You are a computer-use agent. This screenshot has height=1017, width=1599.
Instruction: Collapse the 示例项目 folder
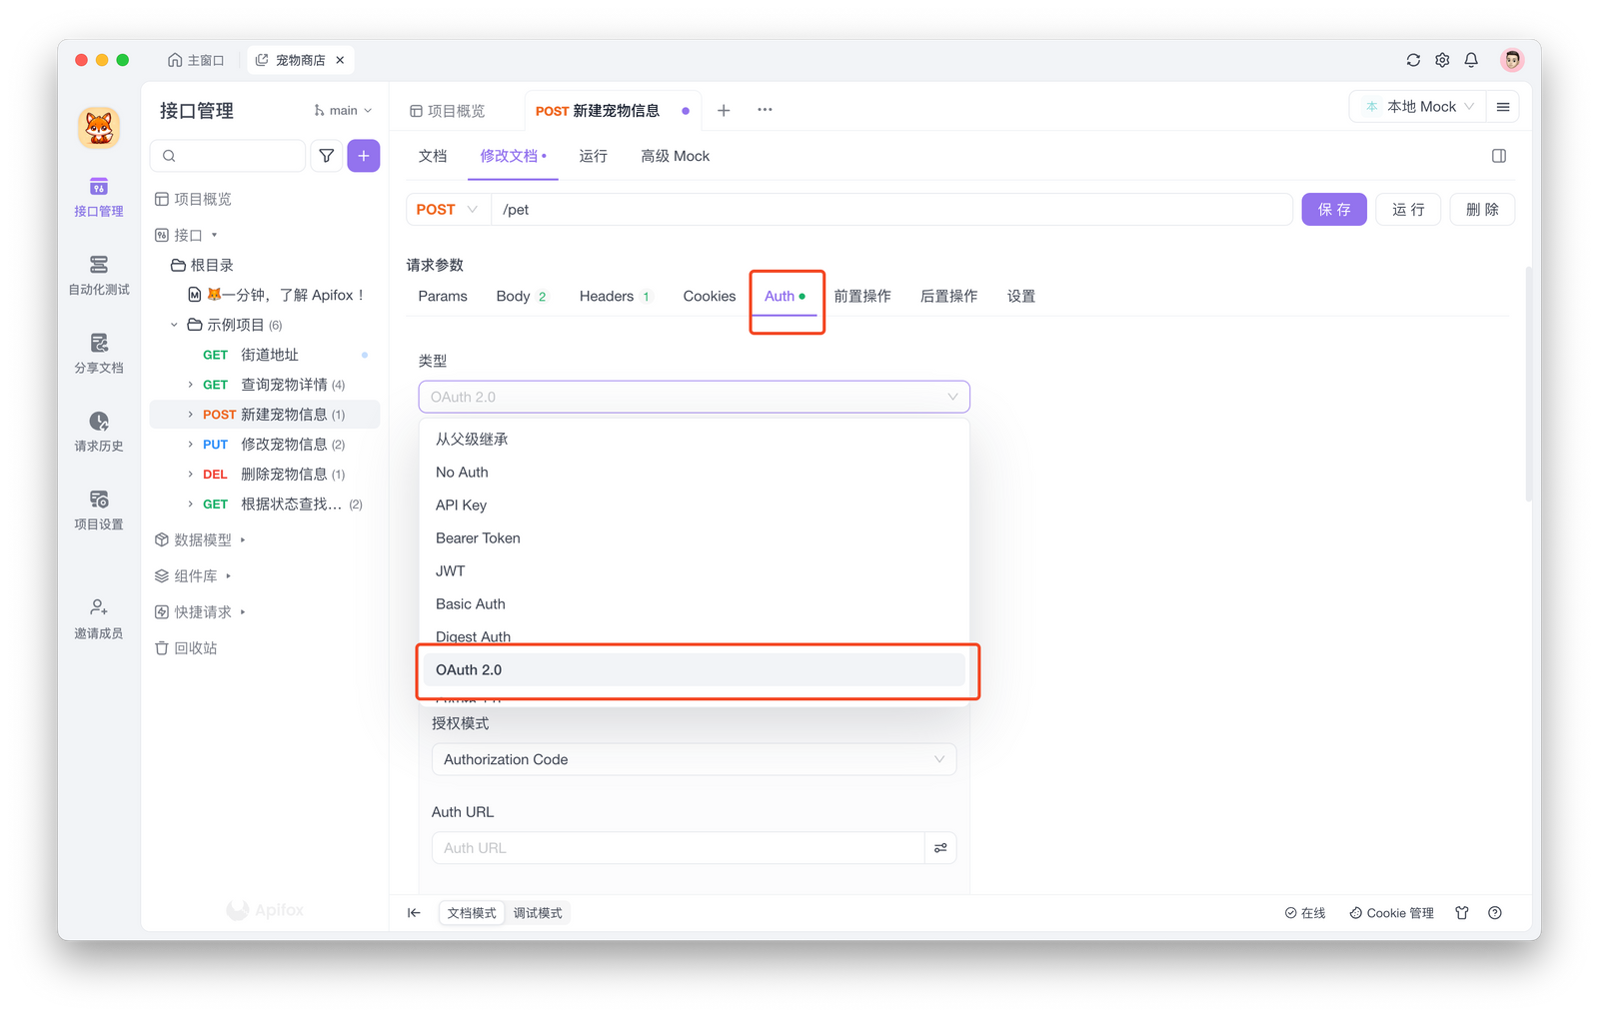174,325
